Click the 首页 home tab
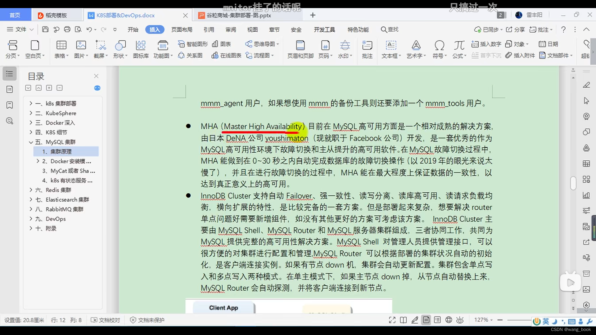This screenshot has height=335, width=596. [15, 15]
